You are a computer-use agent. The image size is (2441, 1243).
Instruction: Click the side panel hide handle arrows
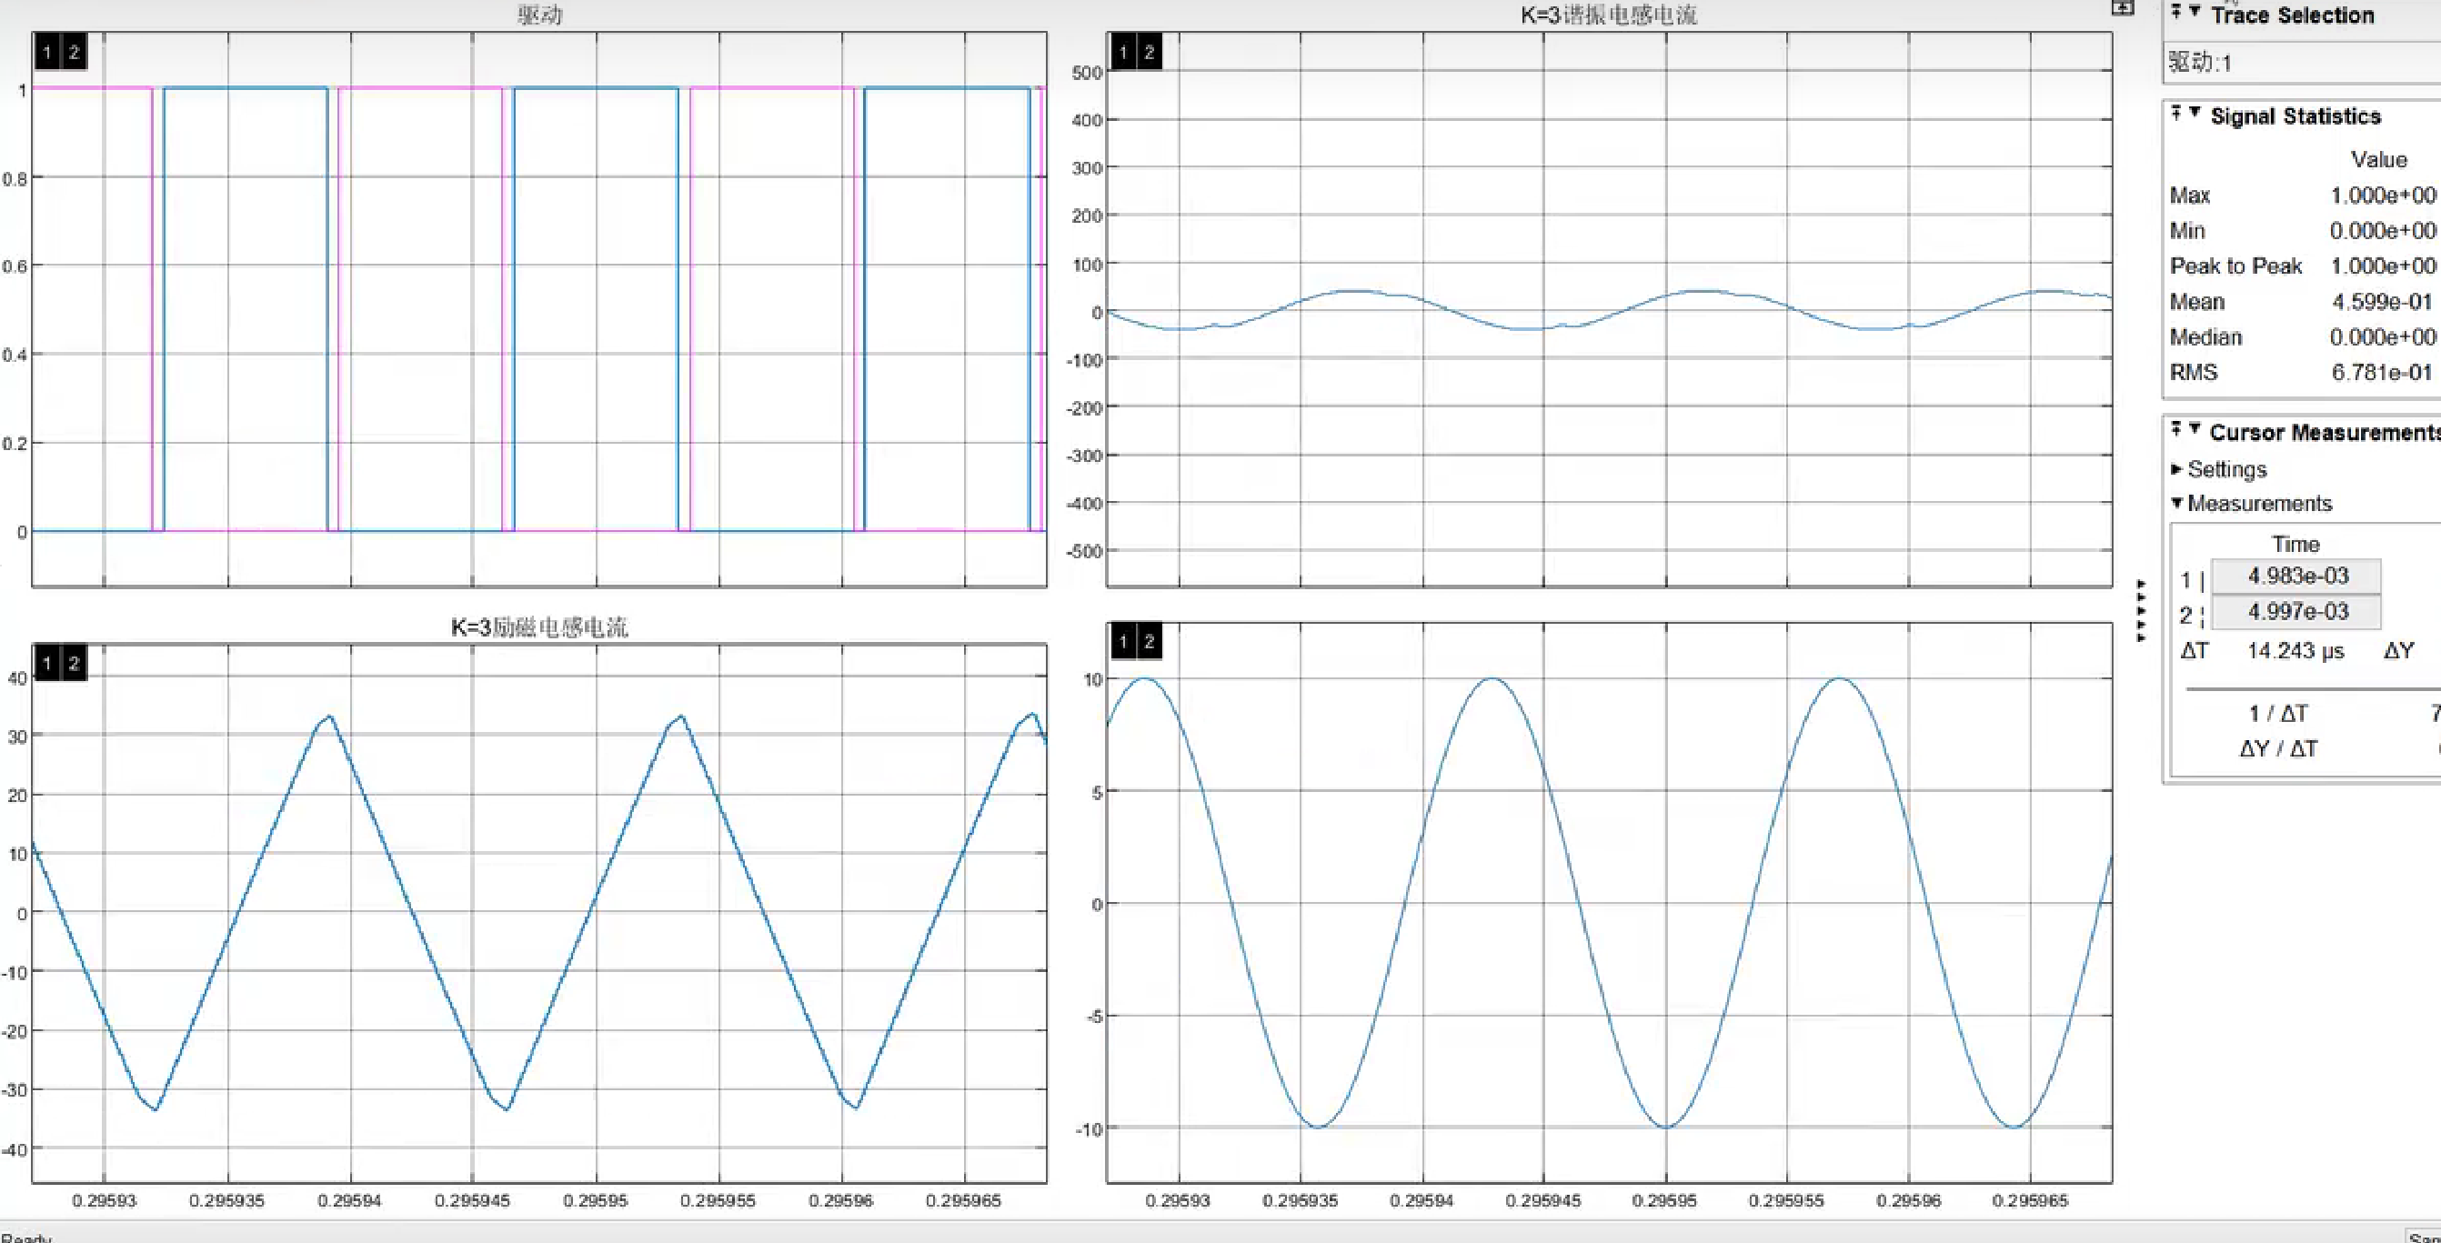tap(2141, 611)
